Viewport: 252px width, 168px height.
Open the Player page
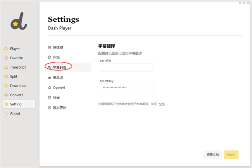[19, 49]
